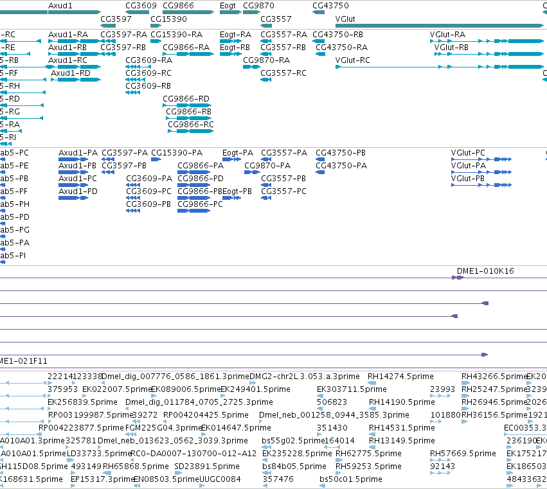Click transcript CG3609-RB
Viewport: 547px width, 489px height.
[148, 86]
